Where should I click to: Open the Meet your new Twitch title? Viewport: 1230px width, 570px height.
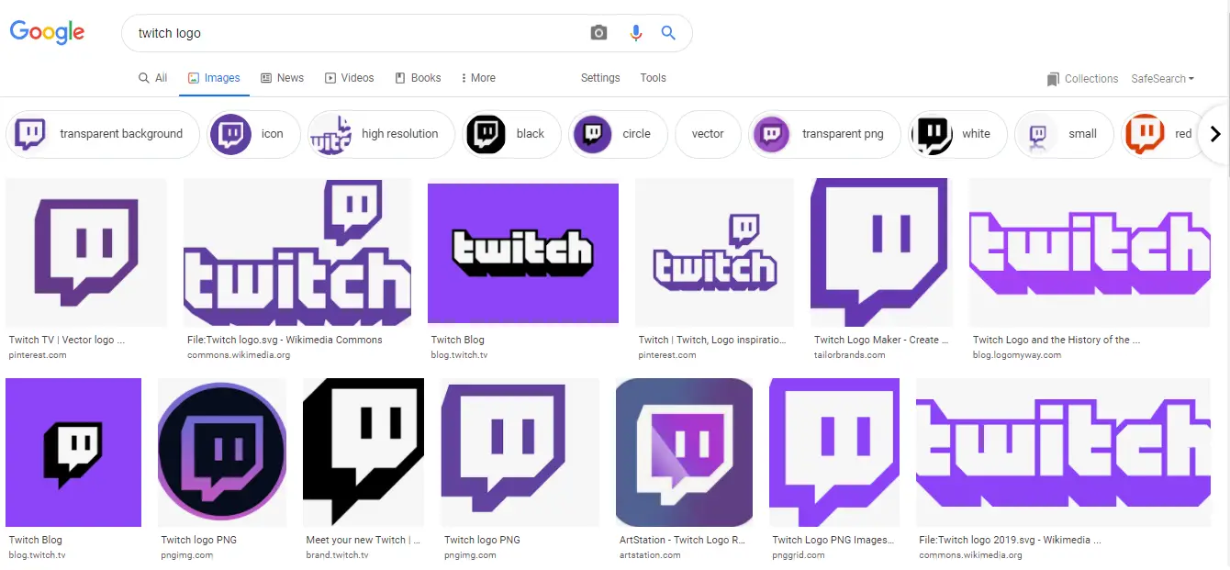tap(363, 540)
